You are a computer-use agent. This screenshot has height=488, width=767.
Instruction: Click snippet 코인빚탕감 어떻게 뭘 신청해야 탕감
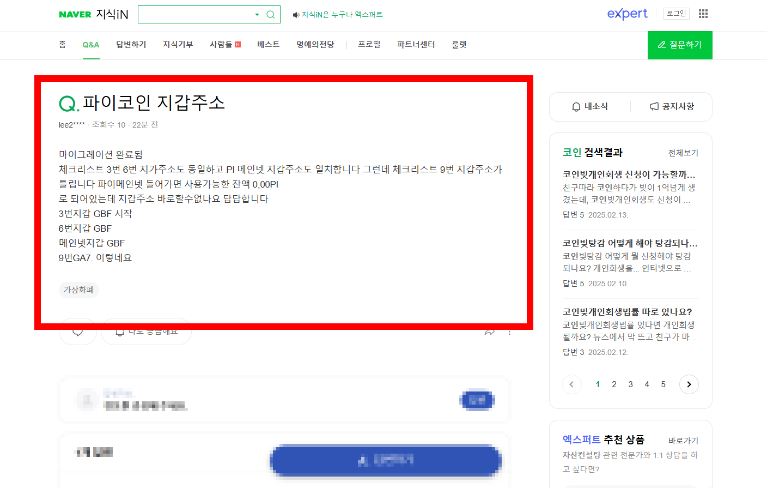tap(627, 262)
